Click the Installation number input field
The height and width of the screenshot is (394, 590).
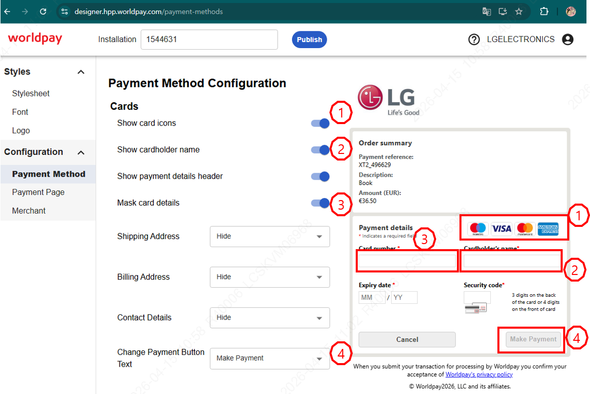209,40
